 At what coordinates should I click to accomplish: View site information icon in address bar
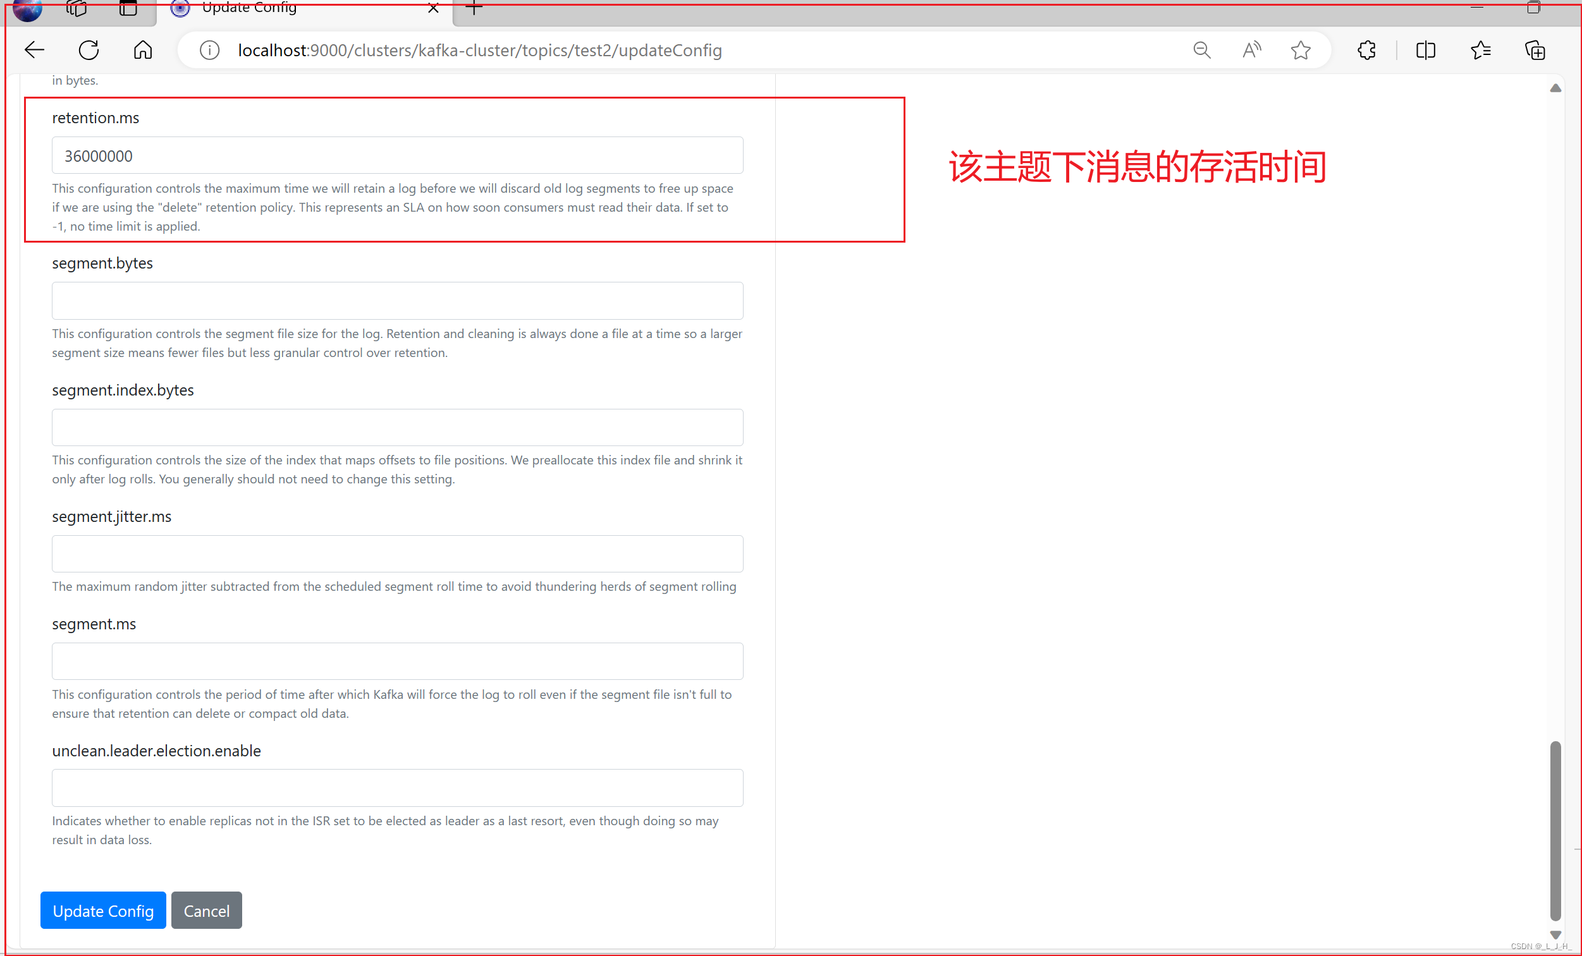pos(209,50)
